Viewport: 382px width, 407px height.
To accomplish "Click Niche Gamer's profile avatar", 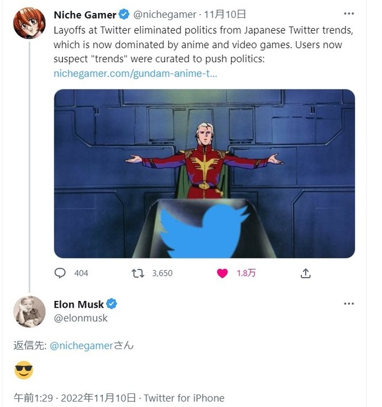I will tap(30, 23).
